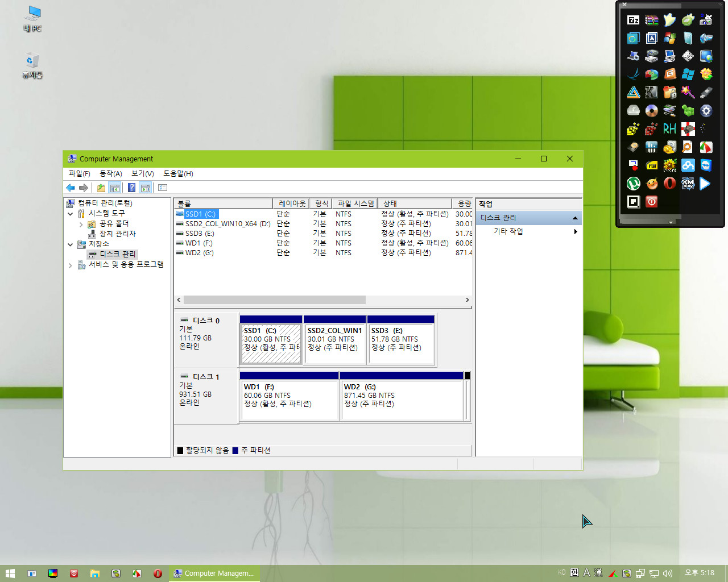Open the CD disc launcher icon
The height and width of the screenshot is (582, 728).
click(652, 111)
